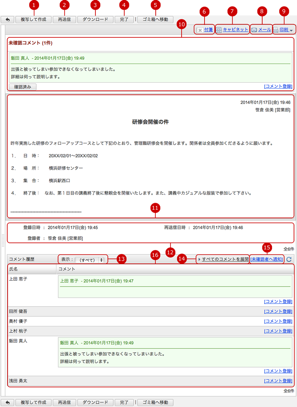297x407 pixels.
Task: Click top 再送信 button
Action: pyautogui.click(x=64, y=20)
